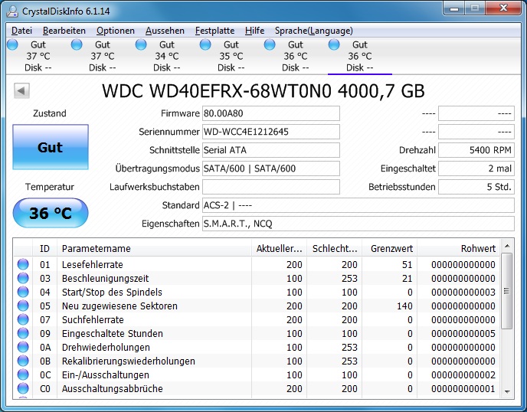The width and height of the screenshot is (527, 412).
Task: Click the drive title WDC WD40EFRX-68WT0N0
Action: click(217, 90)
